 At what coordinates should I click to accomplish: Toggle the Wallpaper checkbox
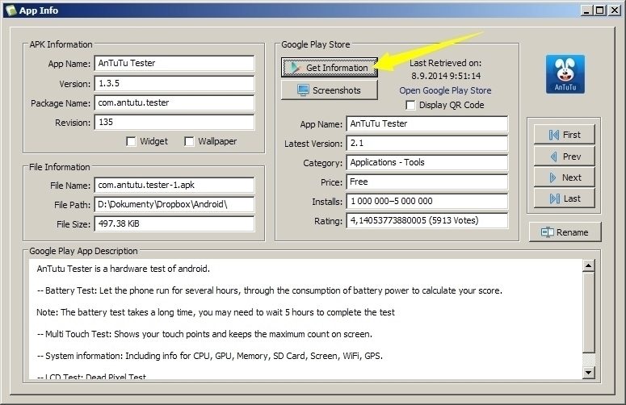pos(189,141)
